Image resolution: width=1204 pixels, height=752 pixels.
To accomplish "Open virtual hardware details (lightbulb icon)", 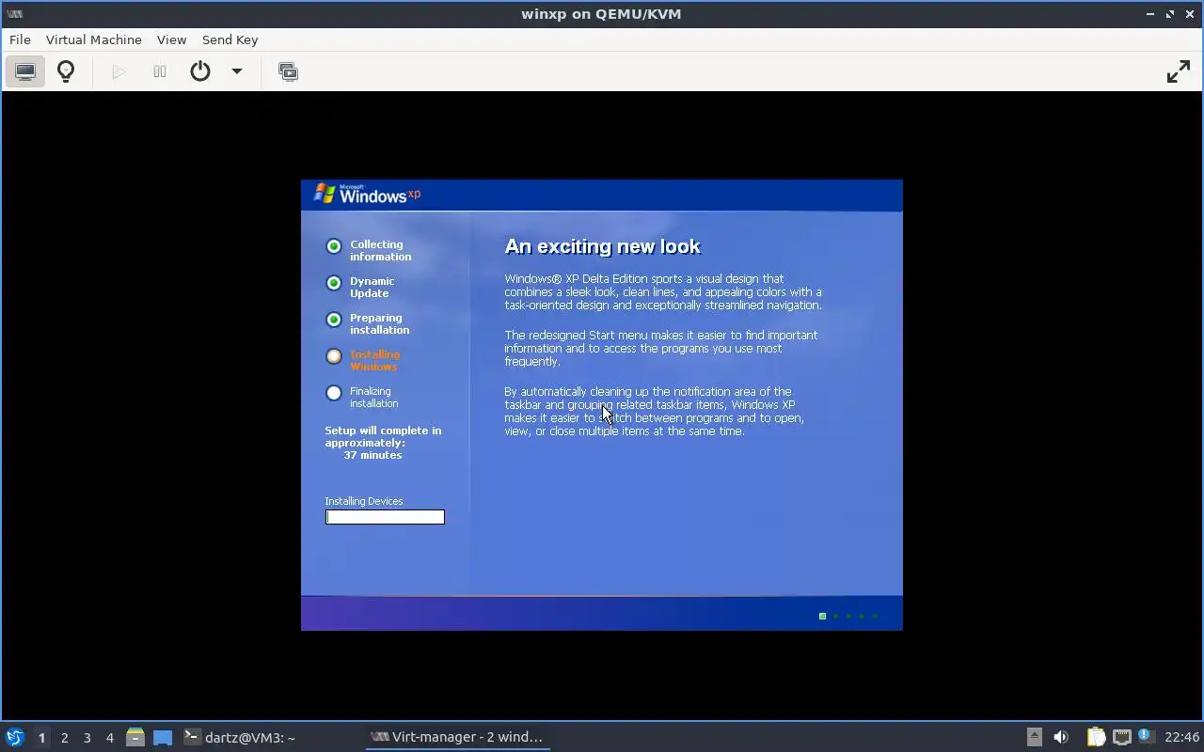I will coord(66,71).
